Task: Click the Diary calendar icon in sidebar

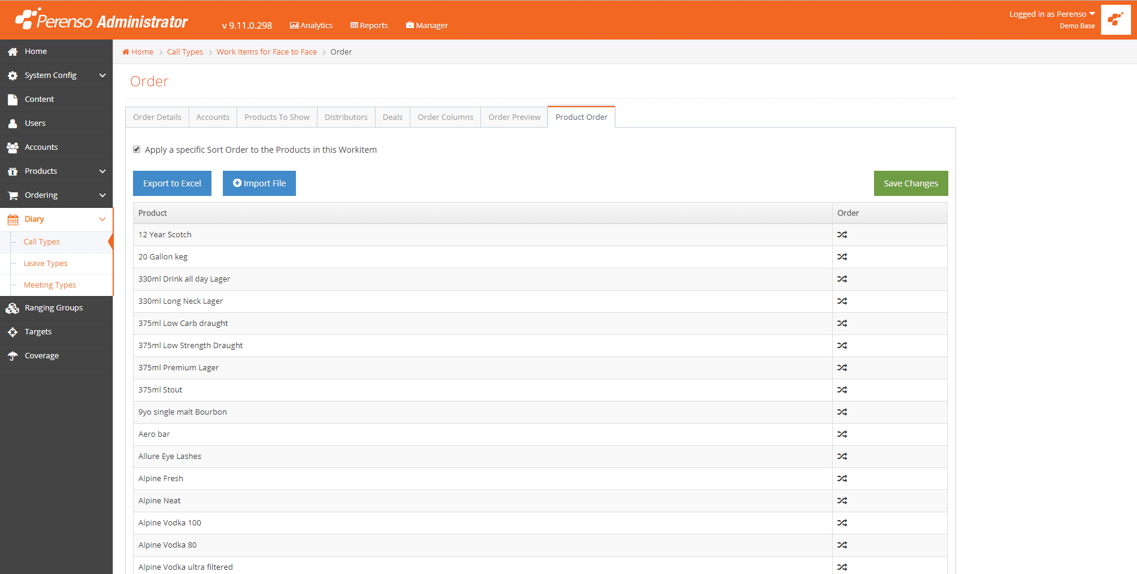Action: (13, 220)
